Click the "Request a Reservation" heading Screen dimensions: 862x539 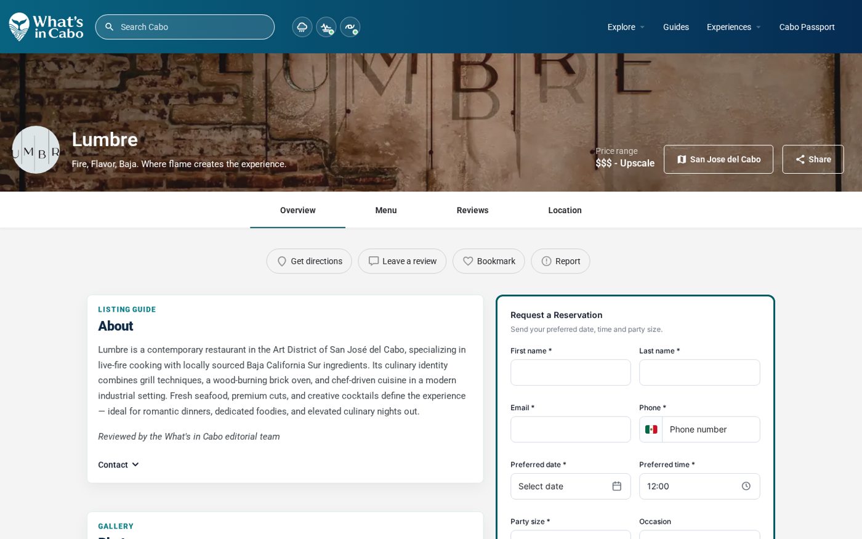coord(556,315)
